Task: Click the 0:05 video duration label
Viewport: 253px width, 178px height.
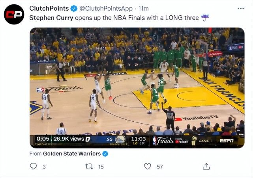Action: 42,139
